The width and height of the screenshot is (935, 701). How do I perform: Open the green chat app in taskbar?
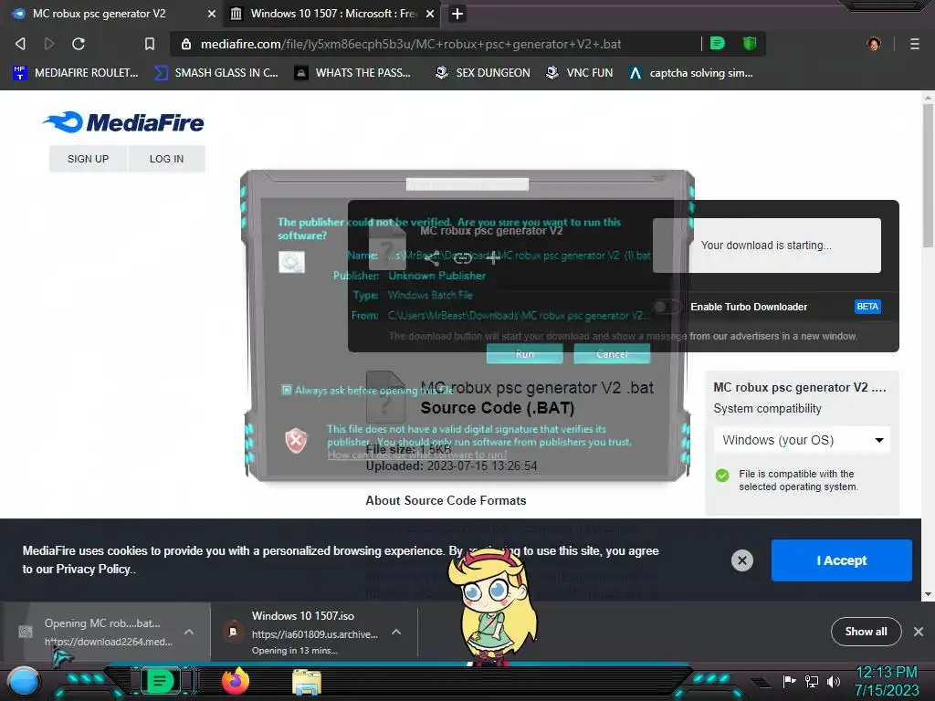click(x=160, y=680)
